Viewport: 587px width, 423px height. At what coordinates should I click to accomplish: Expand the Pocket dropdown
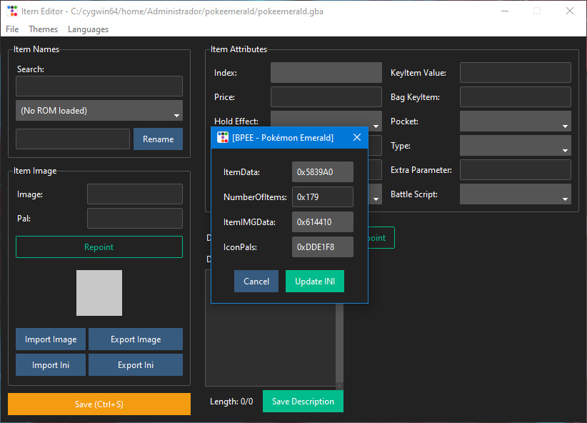515,121
